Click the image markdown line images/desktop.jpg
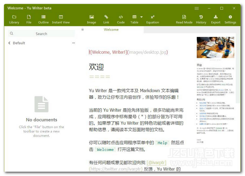This screenshot has height=176, width=245. 128,52
